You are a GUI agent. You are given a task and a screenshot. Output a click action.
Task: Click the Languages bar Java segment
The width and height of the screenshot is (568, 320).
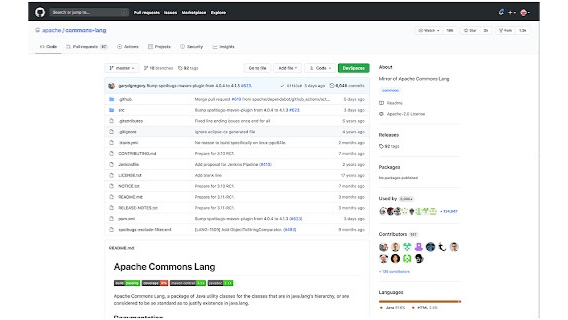(419, 301)
